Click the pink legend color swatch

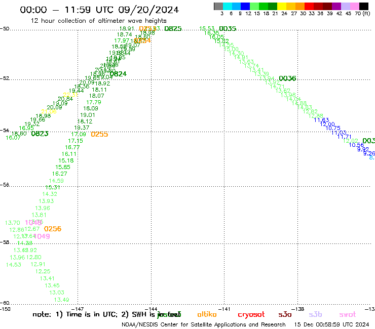click(354, 7)
